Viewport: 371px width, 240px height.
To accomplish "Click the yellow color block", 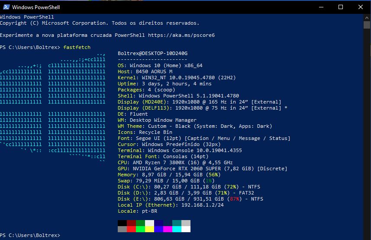I will point(149,229).
